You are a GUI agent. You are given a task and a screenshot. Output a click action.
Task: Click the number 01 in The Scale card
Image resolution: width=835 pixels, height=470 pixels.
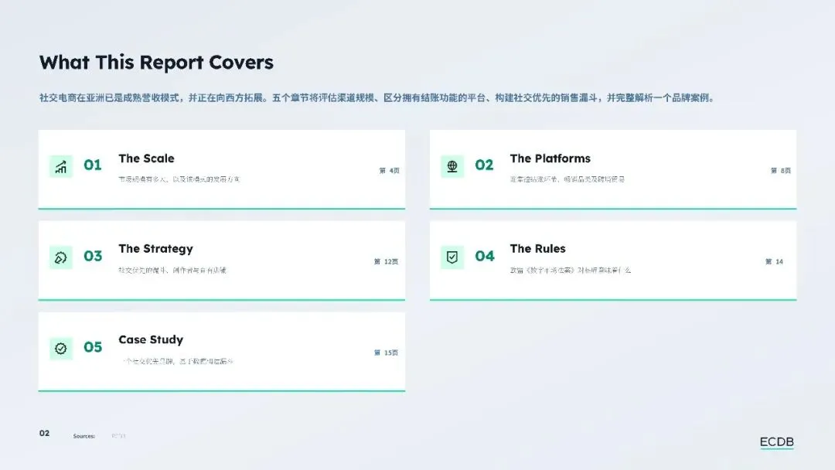[93, 165]
